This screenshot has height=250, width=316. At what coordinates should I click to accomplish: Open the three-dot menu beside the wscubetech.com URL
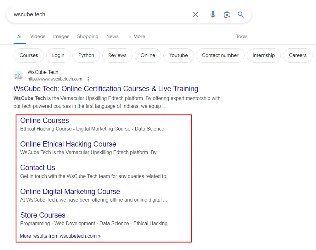pos(88,79)
